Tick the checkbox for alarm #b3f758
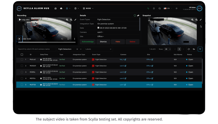The width and height of the screenshot is (218, 124). pos(22,85)
